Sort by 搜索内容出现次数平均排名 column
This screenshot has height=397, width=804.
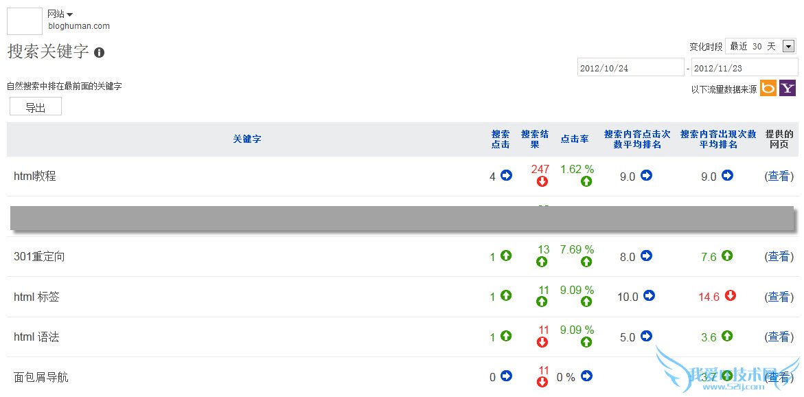click(718, 139)
